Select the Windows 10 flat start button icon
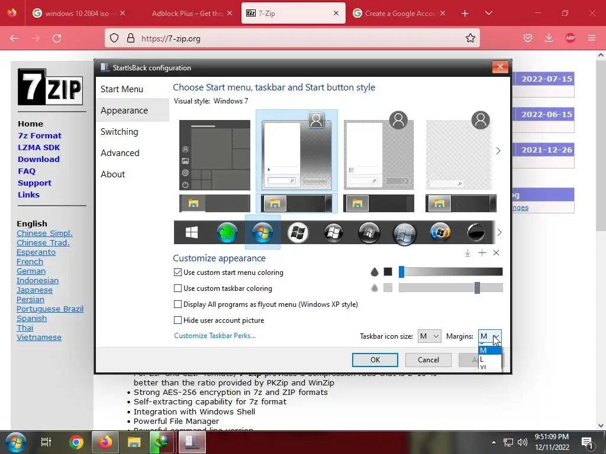This screenshot has height=454, width=606. pos(192,232)
